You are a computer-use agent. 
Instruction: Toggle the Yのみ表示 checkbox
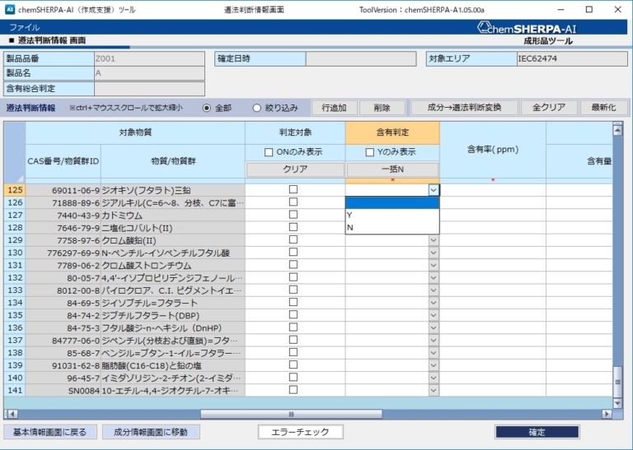tap(370, 152)
